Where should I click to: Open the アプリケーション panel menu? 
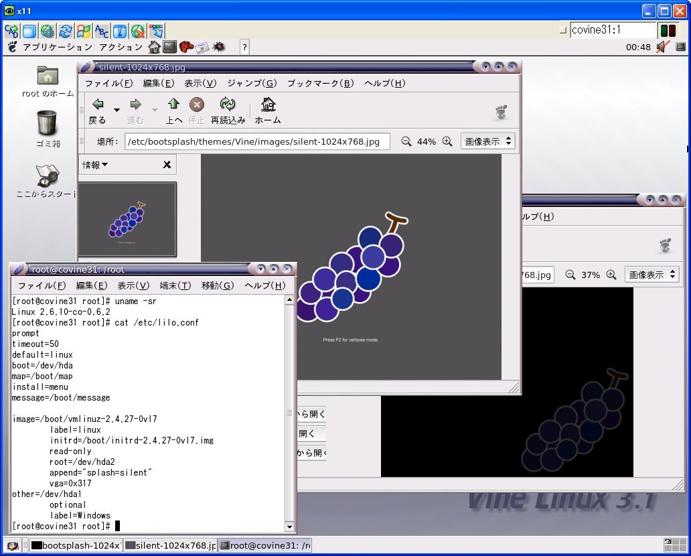[58, 47]
